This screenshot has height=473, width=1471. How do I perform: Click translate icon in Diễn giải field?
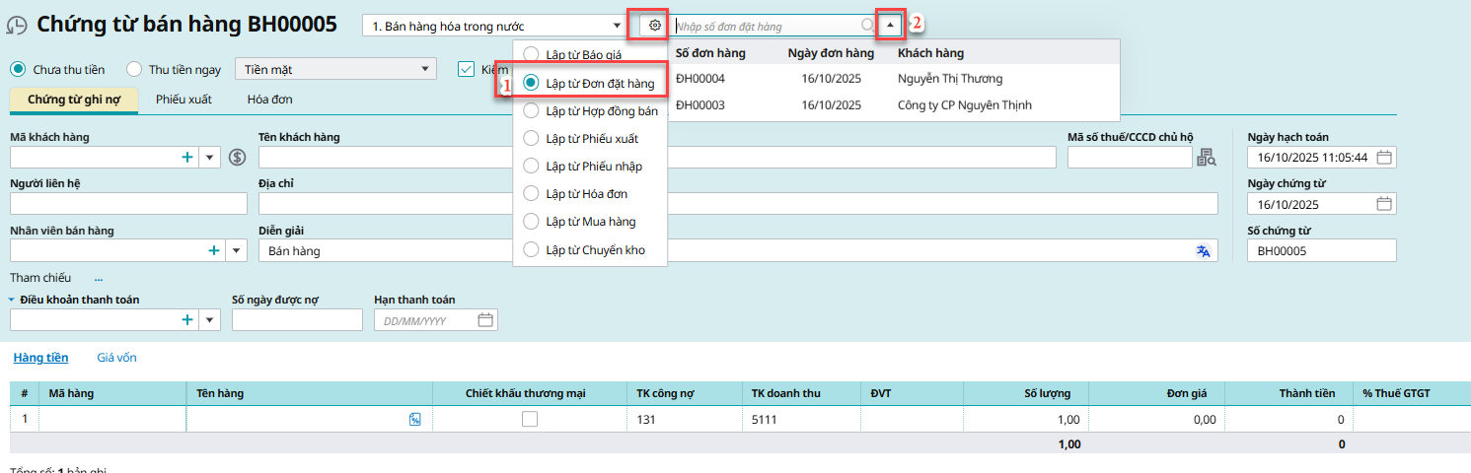point(1203,251)
